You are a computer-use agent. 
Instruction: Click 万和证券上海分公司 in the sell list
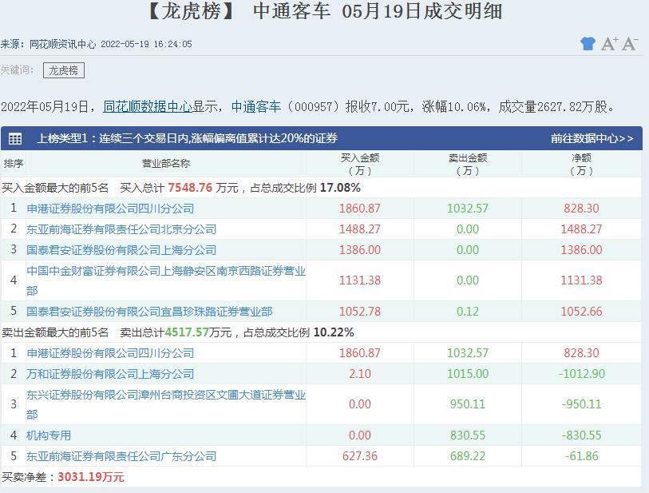pyautogui.click(x=110, y=374)
